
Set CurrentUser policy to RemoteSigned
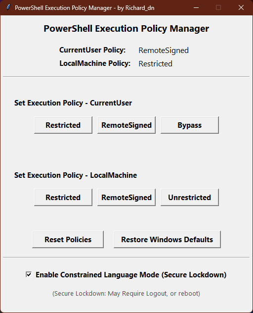coord(126,125)
